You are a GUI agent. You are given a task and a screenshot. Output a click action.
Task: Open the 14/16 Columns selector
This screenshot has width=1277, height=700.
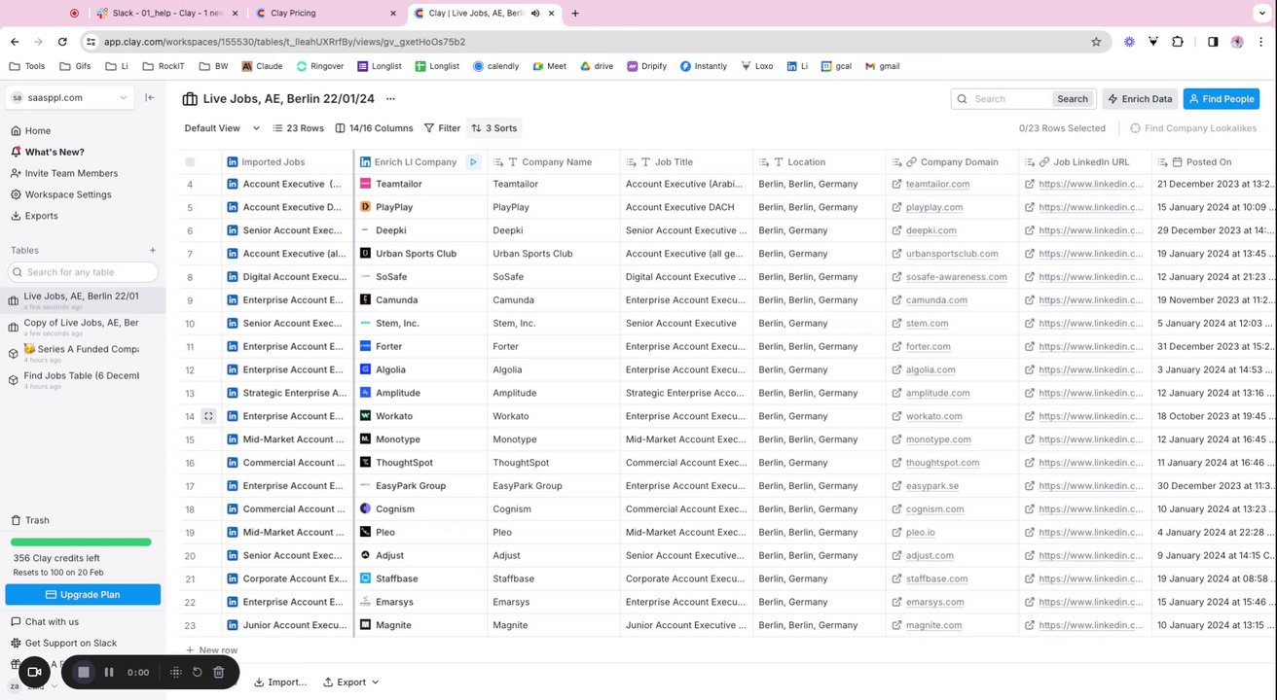click(x=374, y=128)
